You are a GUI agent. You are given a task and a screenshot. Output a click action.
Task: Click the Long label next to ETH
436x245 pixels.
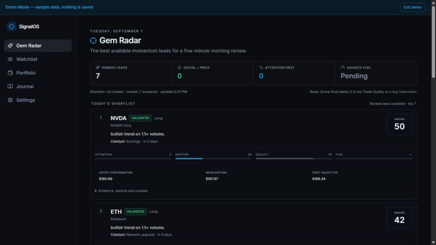pos(153,212)
